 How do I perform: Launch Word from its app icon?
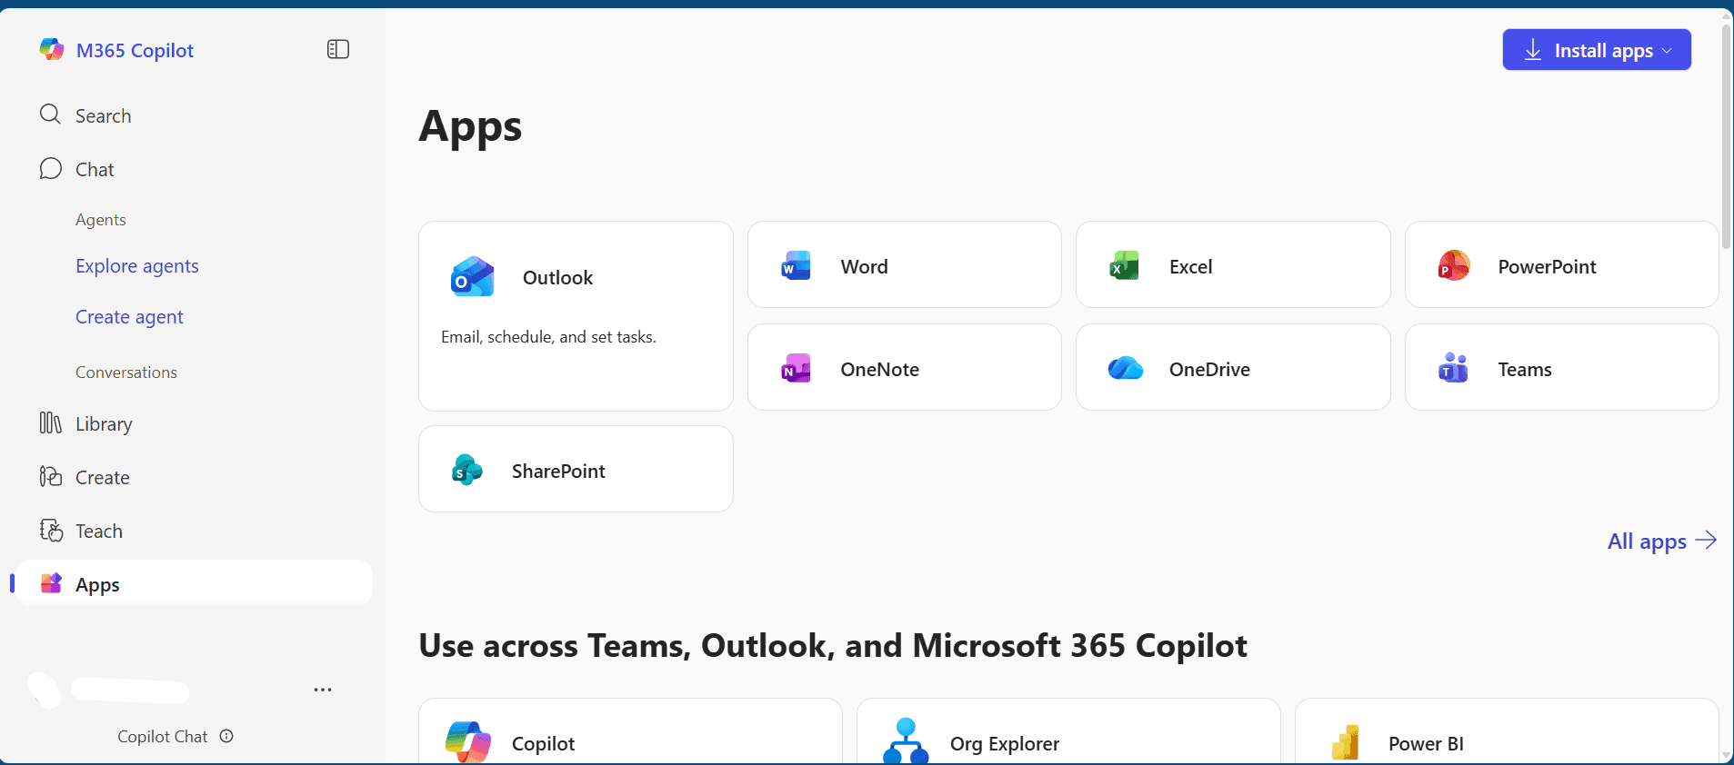pos(796,266)
